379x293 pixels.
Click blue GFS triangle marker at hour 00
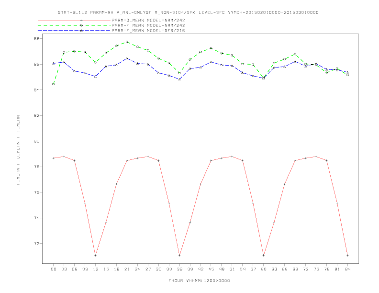point(54,63)
